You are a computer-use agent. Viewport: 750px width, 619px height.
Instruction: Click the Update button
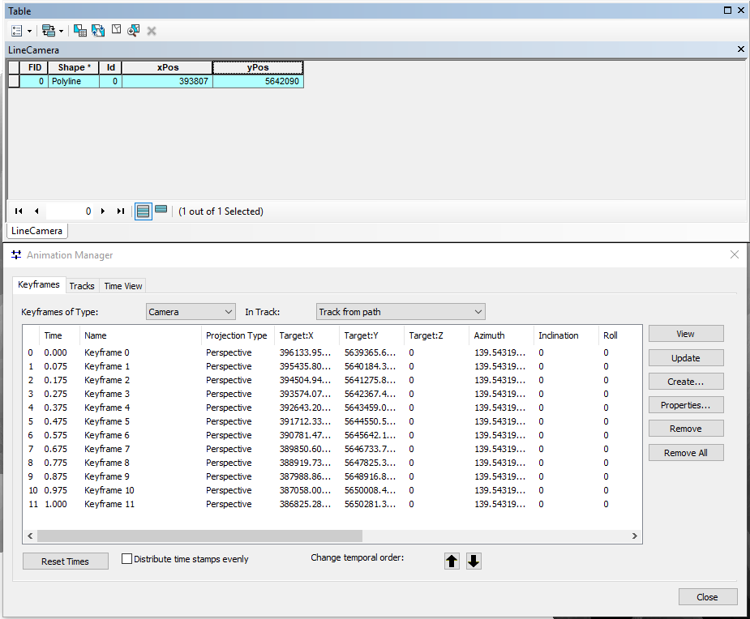tap(686, 357)
